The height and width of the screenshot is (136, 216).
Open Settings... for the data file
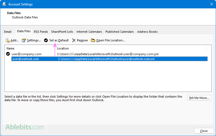34,40
